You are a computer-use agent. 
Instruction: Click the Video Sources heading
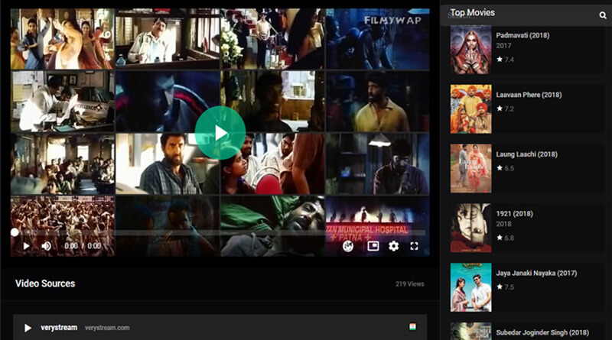[x=45, y=283]
